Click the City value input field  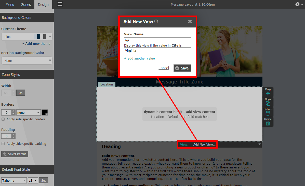157,50
